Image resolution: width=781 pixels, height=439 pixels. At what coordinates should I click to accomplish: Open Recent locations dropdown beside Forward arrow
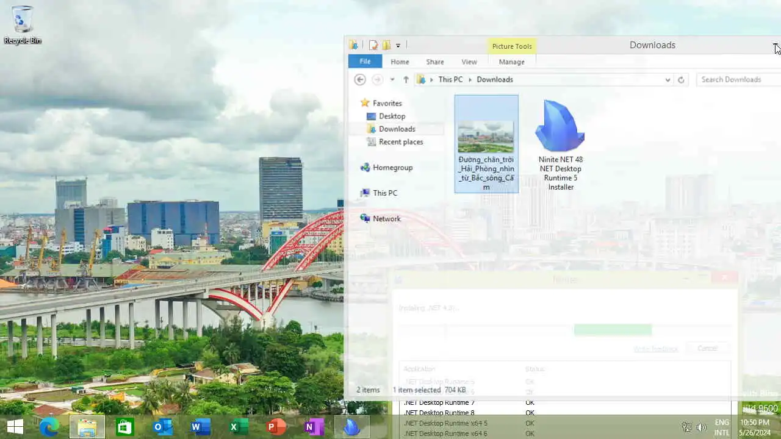pyautogui.click(x=392, y=80)
